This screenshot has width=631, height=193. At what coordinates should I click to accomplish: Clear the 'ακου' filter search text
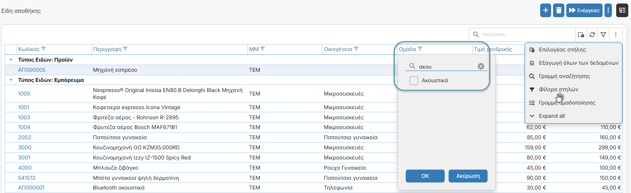(x=481, y=66)
